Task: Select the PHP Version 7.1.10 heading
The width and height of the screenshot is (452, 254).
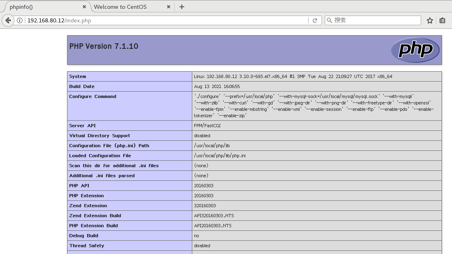Action: [104, 46]
